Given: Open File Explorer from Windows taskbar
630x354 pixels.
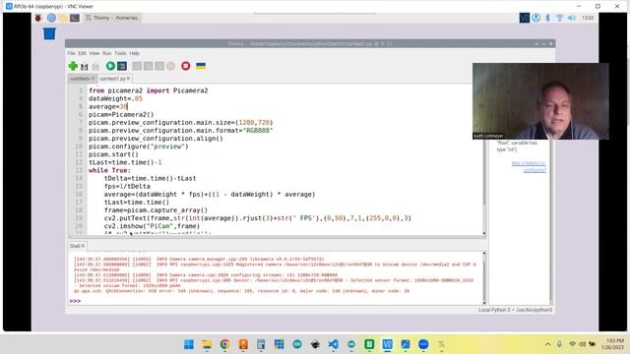Looking at the screenshot, I should click(207, 344).
